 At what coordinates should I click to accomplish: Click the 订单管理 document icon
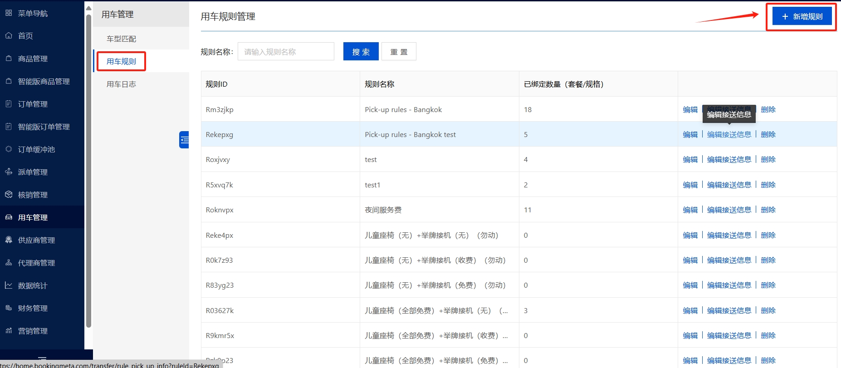9,104
